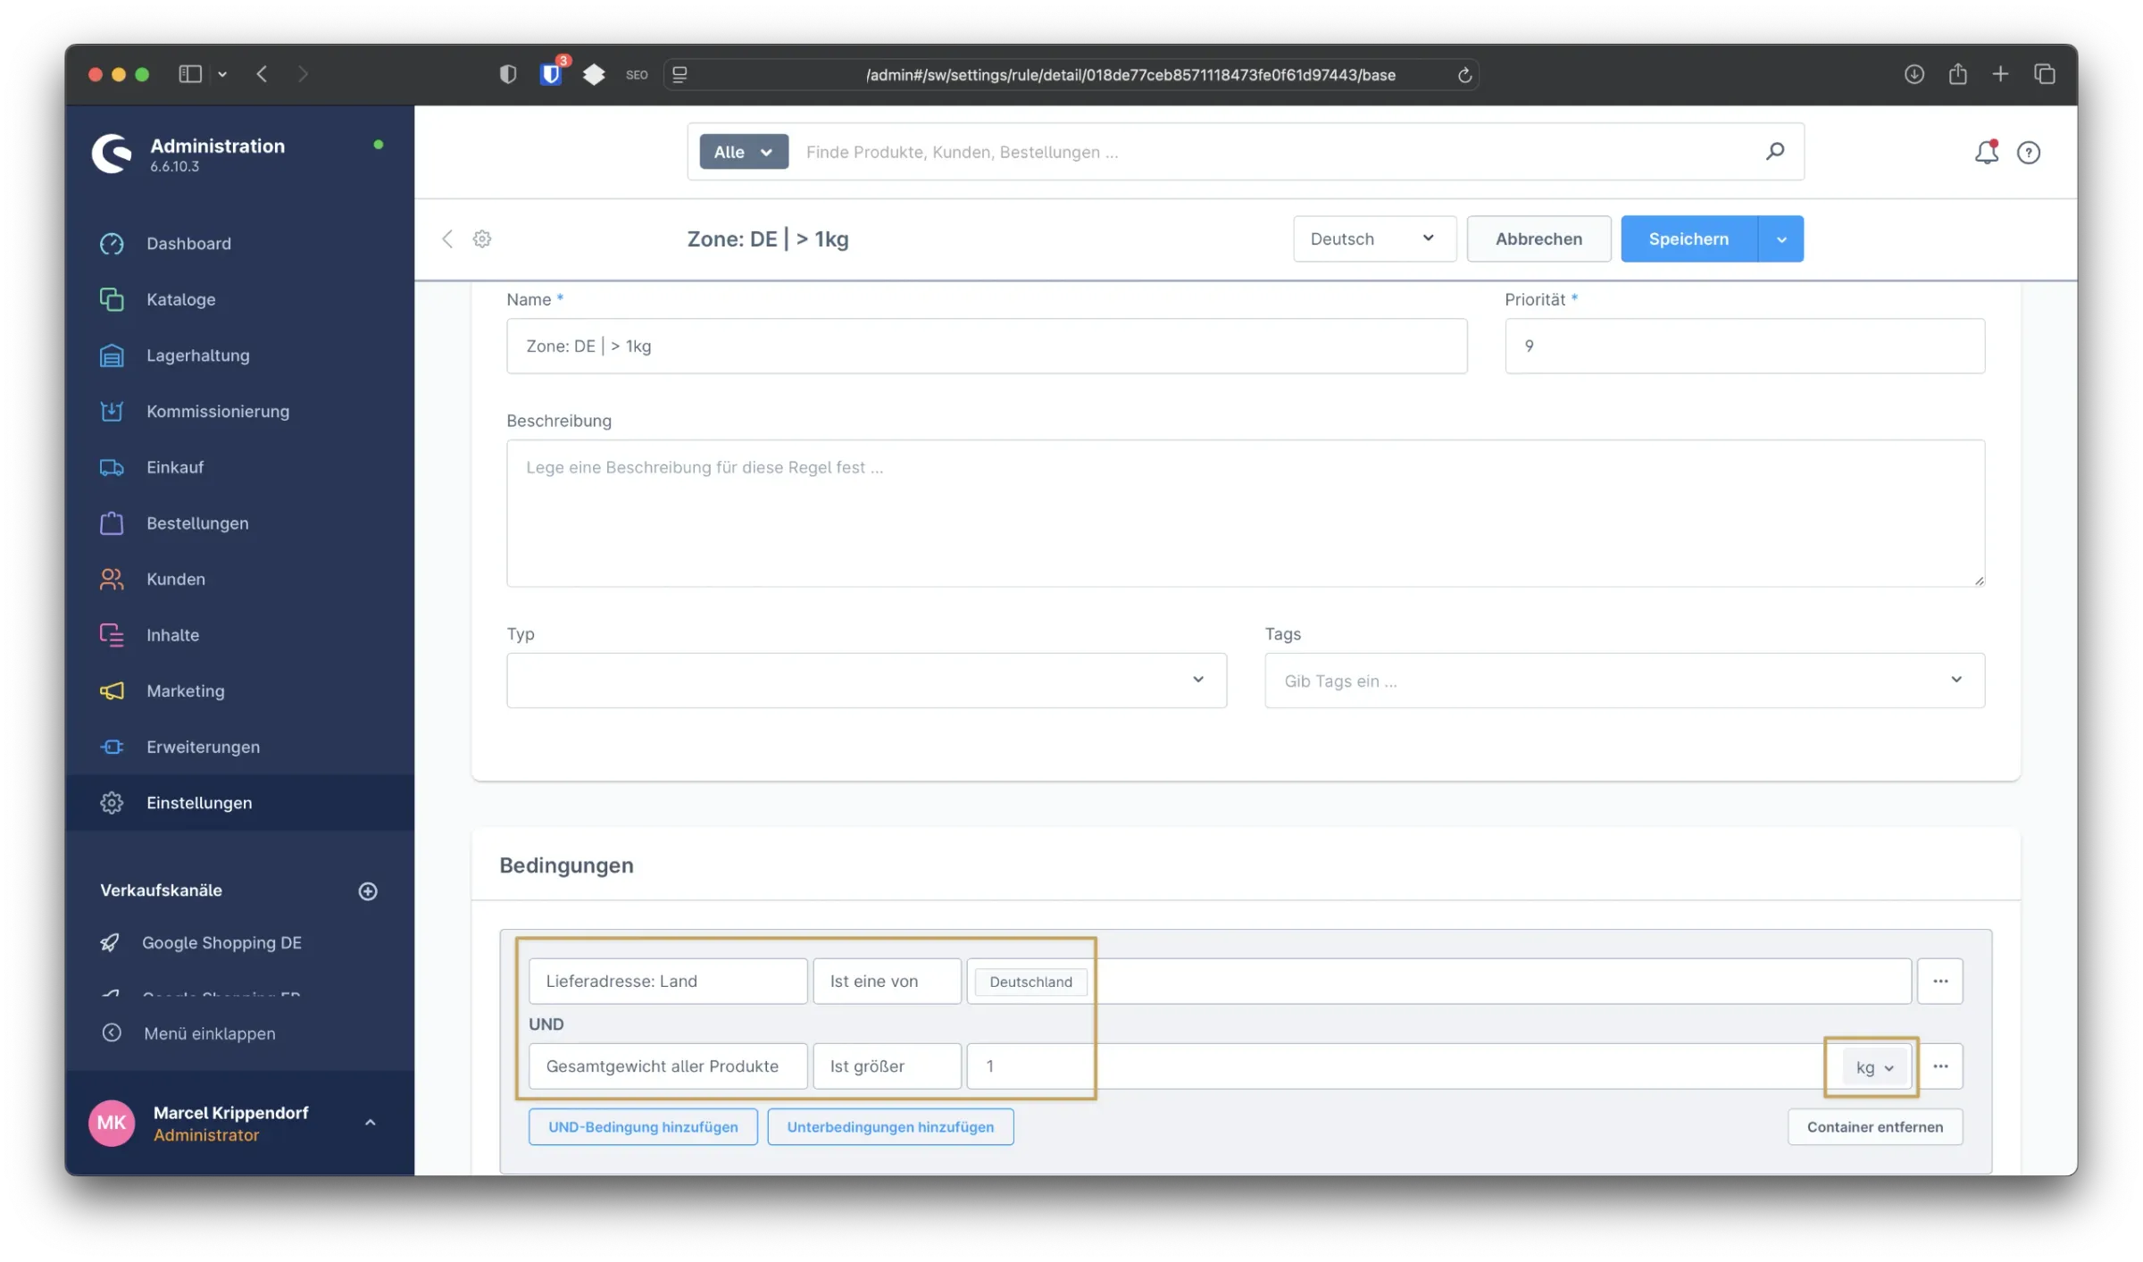Open the Alle search filter dropdown

coord(743,152)
